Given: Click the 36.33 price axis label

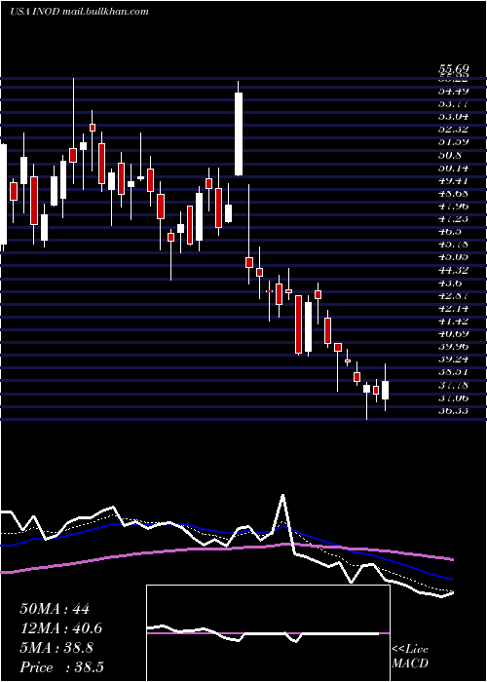Looking at the screenshot, I should (453, 410).
